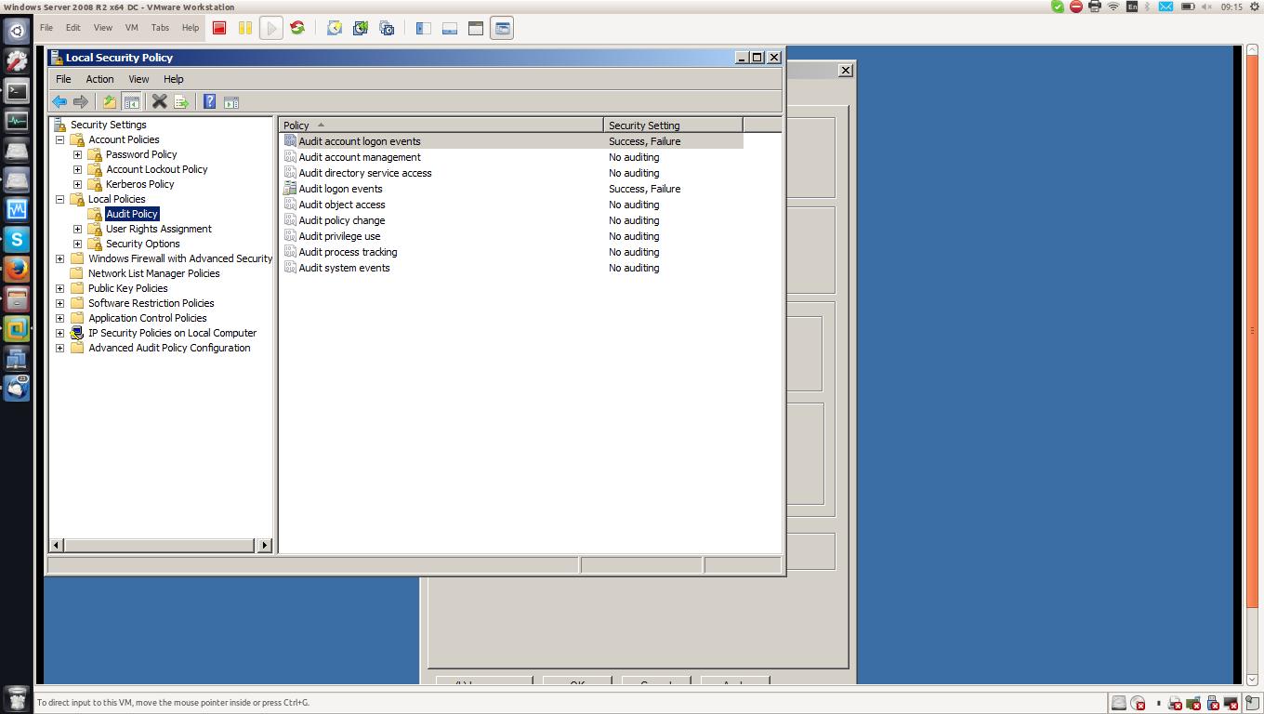Open the VM menu in VMware Workstation

pyautogui.click(x=131, y=28)
